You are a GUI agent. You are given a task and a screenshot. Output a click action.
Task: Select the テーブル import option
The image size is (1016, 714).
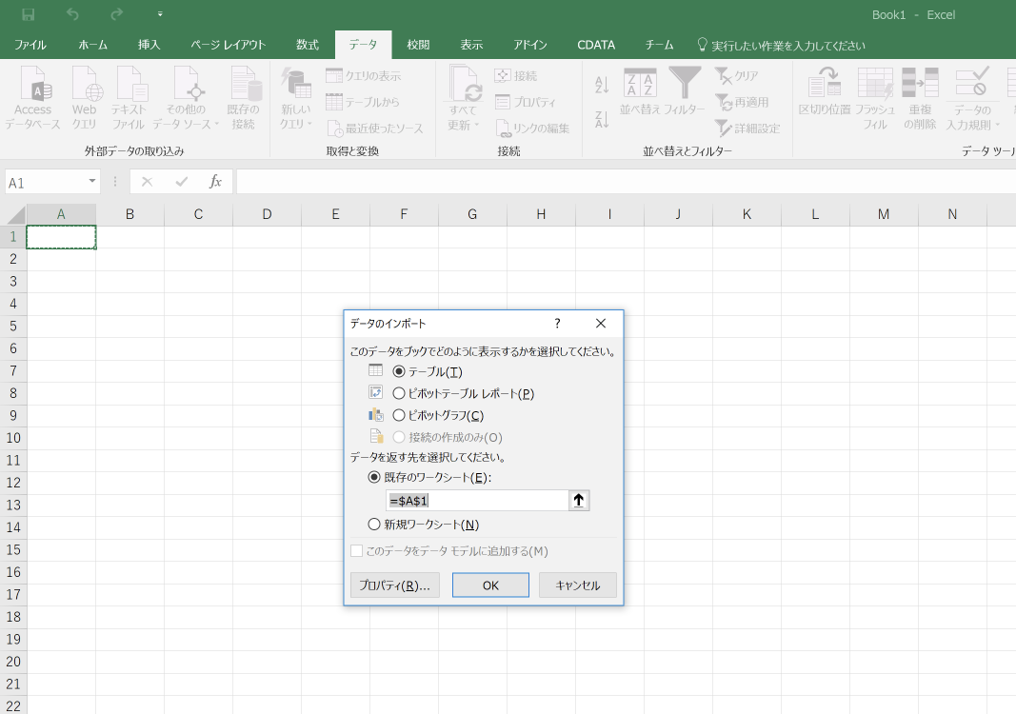(x=398, y=371)
